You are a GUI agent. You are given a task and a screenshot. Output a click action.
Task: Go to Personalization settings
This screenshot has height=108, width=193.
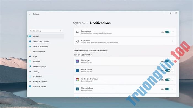(x=46, y=51)
